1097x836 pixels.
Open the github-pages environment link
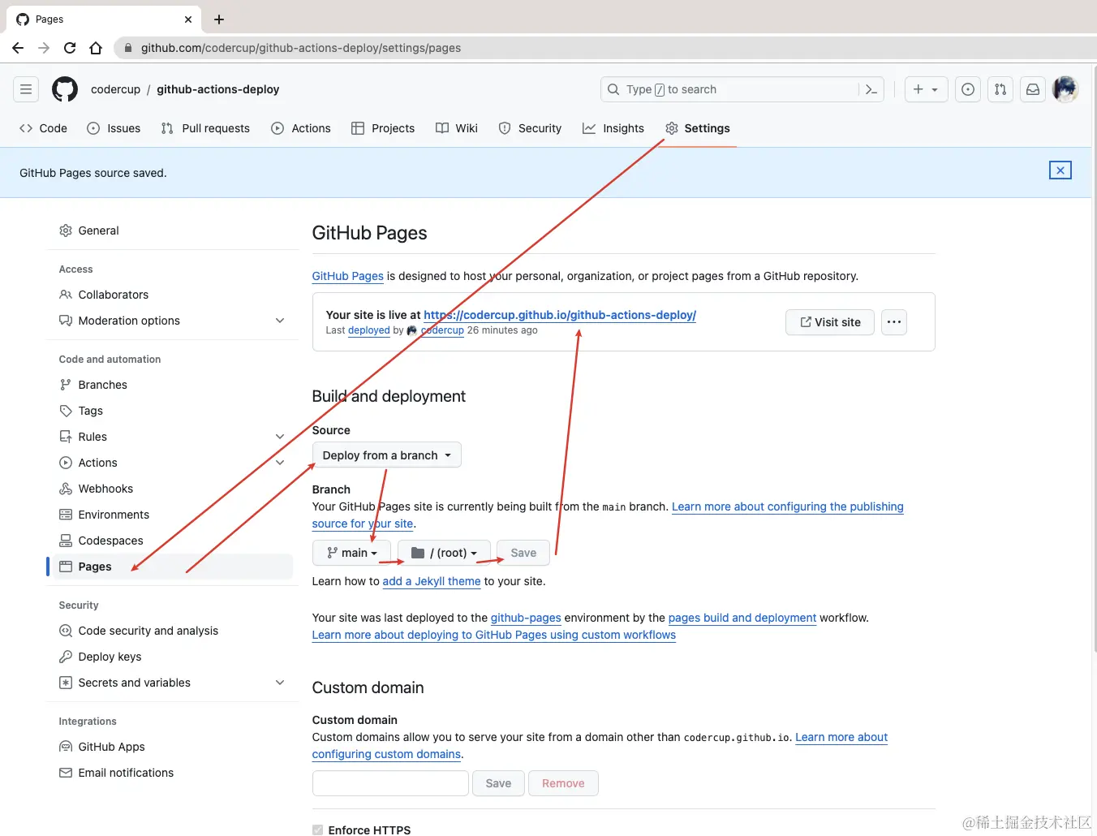coord(526,618)
